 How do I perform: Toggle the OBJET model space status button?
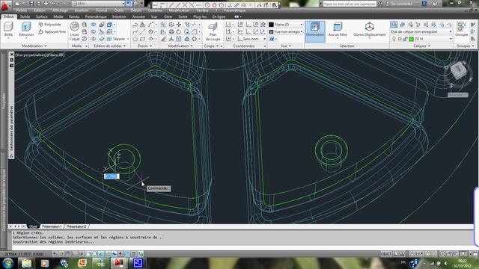click(386, 254)
